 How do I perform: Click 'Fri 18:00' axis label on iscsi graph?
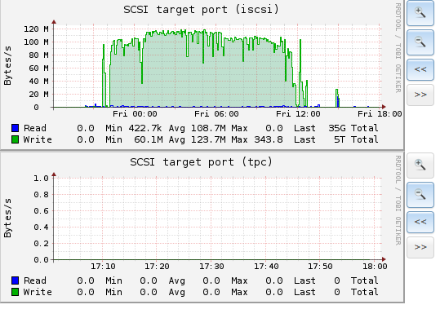pos(380,114)
